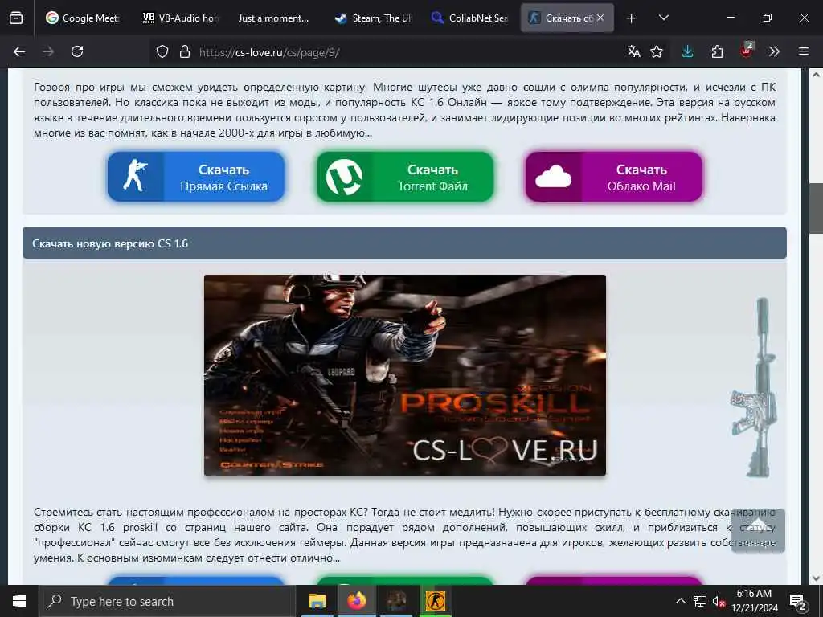
Task: Open the Firefox application menu
Action: [804, 51]
